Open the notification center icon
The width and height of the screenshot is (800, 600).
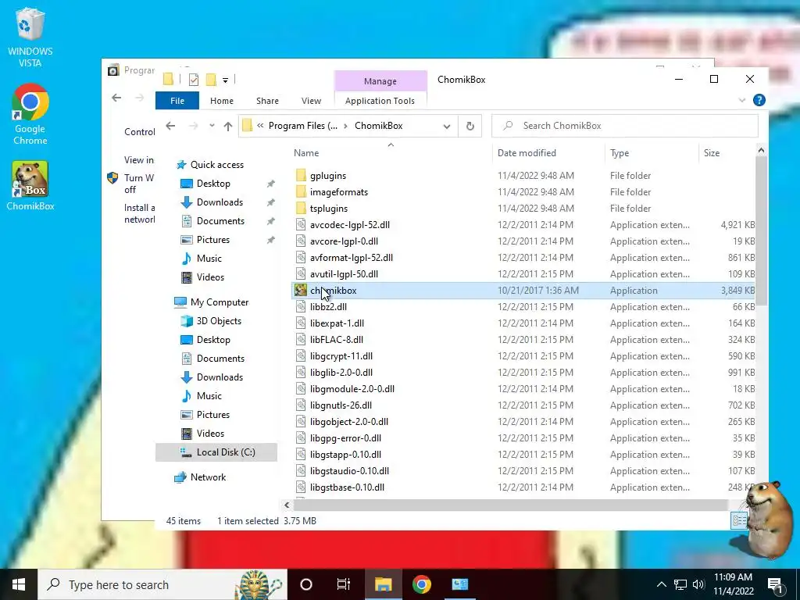coord(776,584)
